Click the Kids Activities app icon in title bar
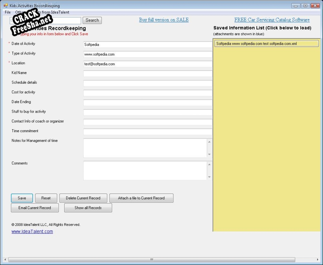The width and height of the screenshot is (323, 265). click(x=5, y=6)
